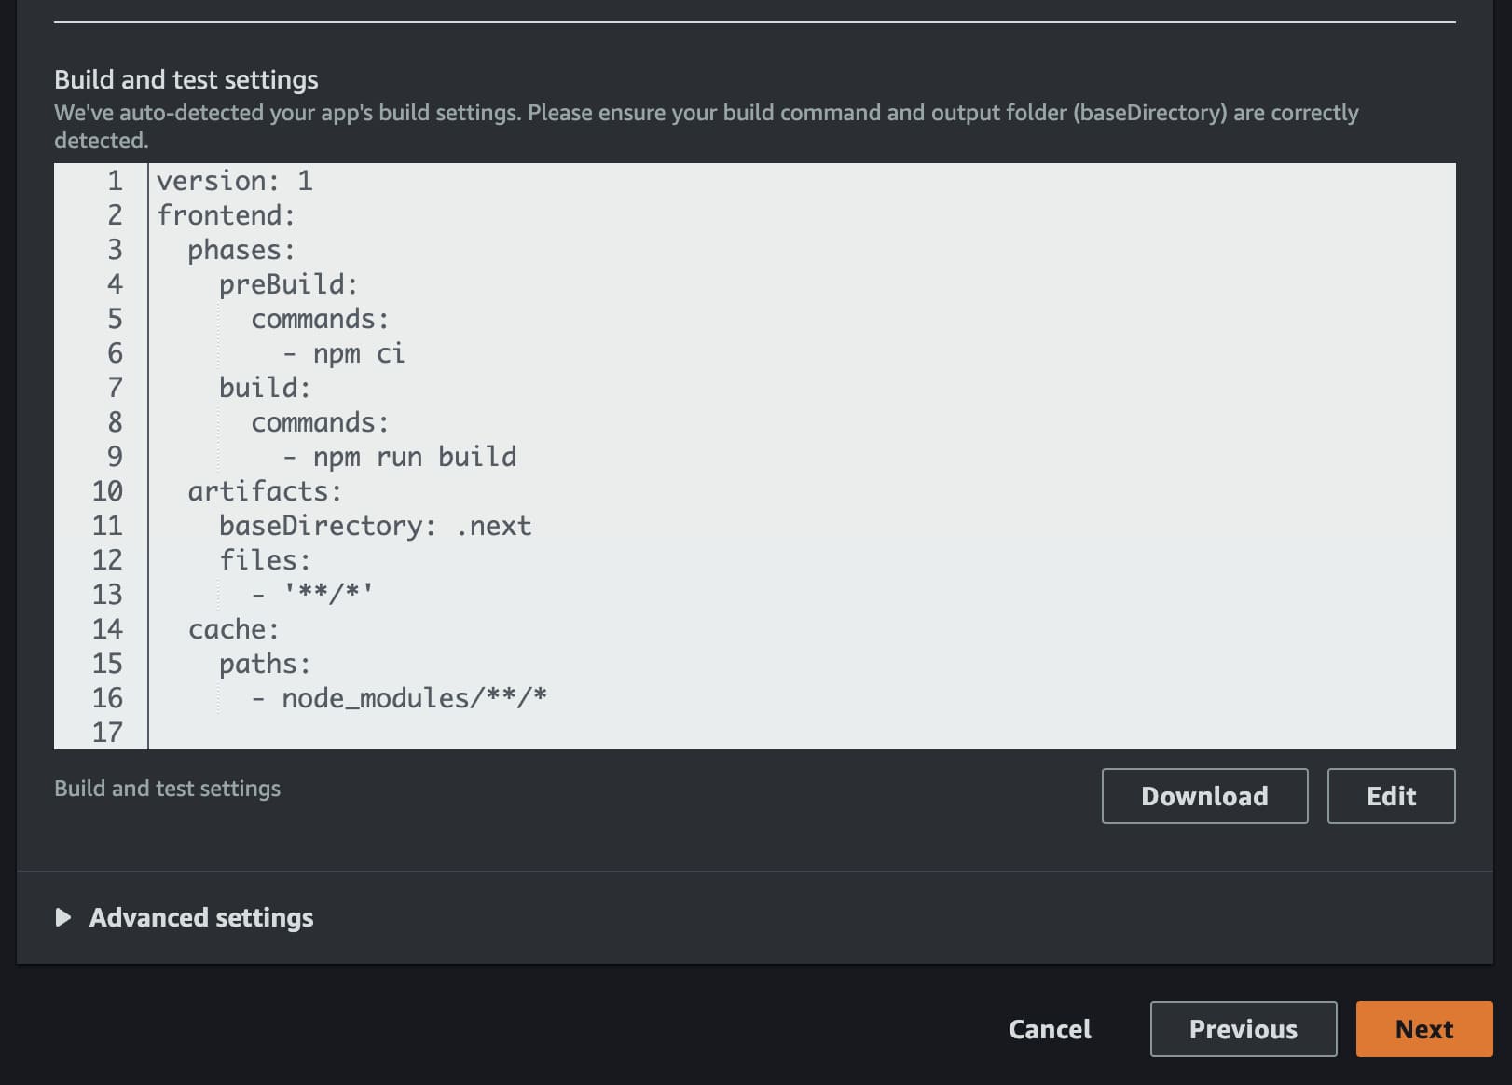Cancel the app setup
Viewport: 1512px width, 1085px height.
pos(1050,1029)
